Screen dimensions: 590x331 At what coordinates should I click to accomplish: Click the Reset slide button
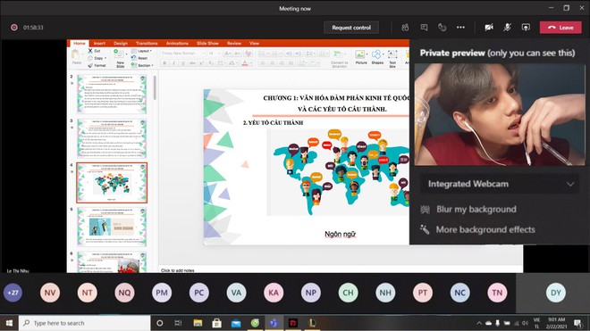pyautogui.click(x=139, y=58)
